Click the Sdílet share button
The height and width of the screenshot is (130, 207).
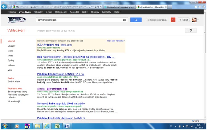(184, 20)
